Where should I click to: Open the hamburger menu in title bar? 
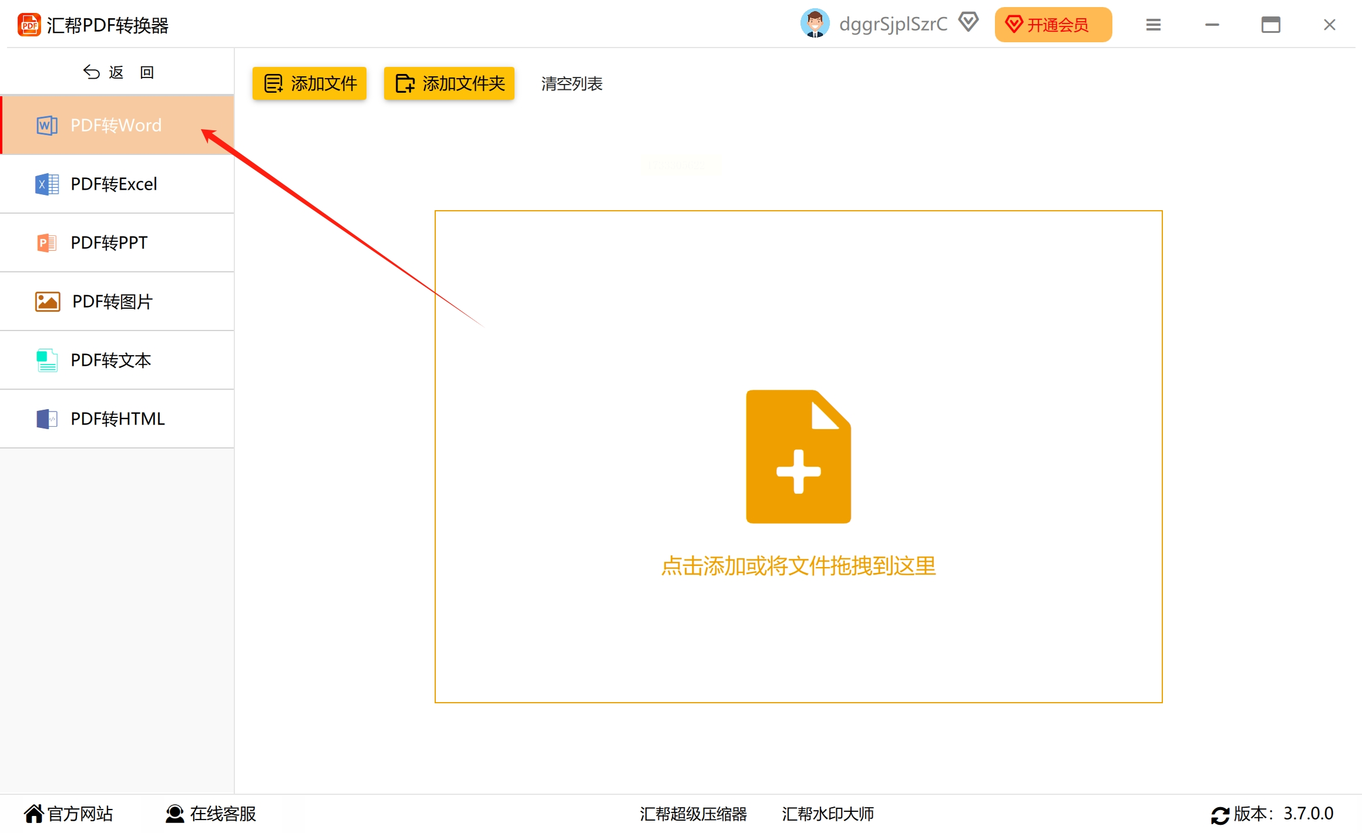tap(1152, 24)
